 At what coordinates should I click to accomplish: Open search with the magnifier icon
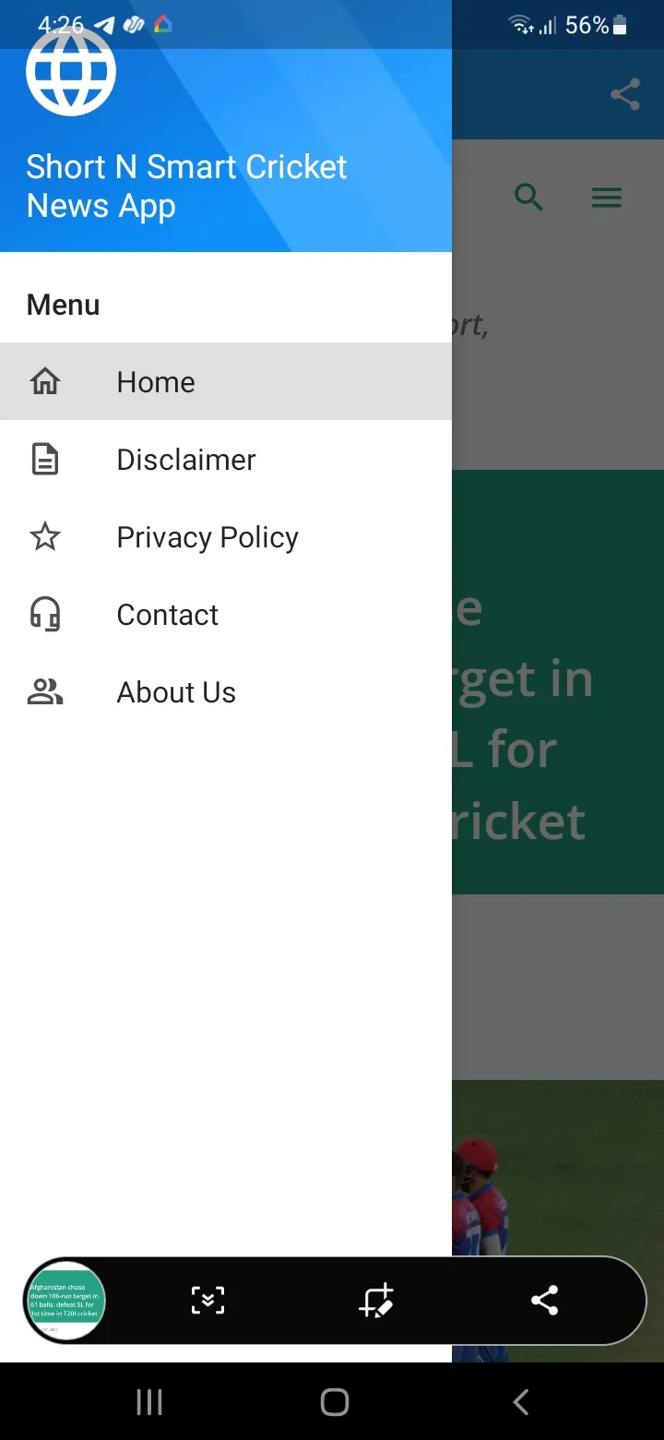[x=528, y=197]
